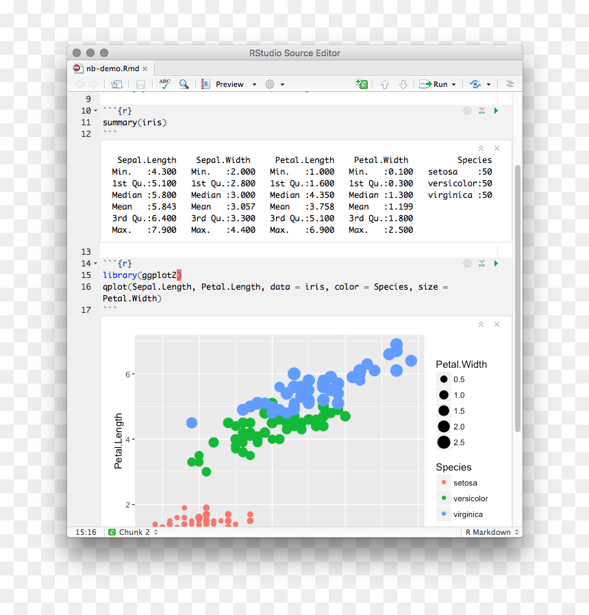Click versicolor :50 entry in summary
The width and height of the screenshot is (589, 615).
click(x=460, y=183)
